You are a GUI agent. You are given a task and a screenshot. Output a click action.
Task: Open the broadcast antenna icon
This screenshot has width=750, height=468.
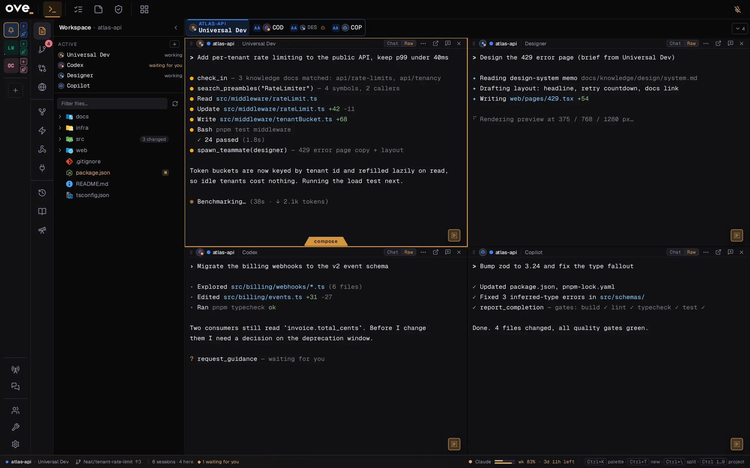point(15,369)
